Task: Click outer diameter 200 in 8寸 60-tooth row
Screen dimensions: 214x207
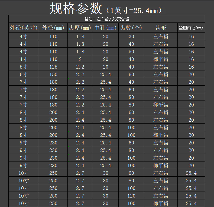Action: pyautogui.click(x=53, y=112)
